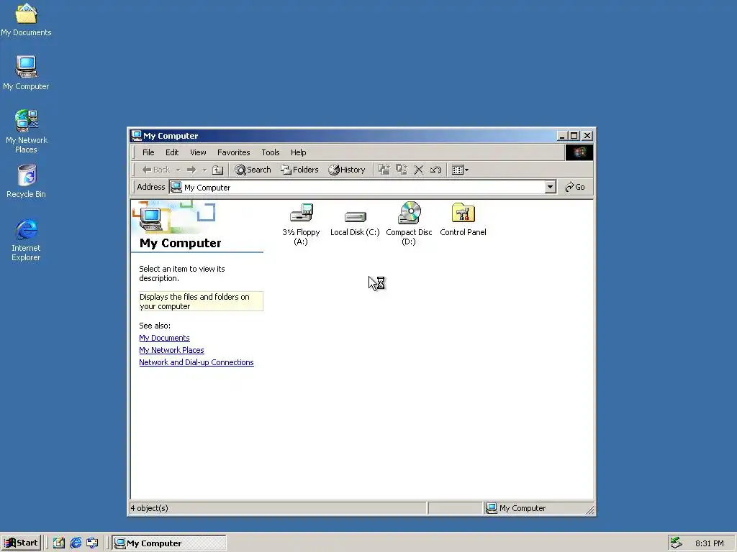Click the Delete toolbar icon
Image resolution: width=737 pixels, height=552 pixels.
tap(418, 170)
